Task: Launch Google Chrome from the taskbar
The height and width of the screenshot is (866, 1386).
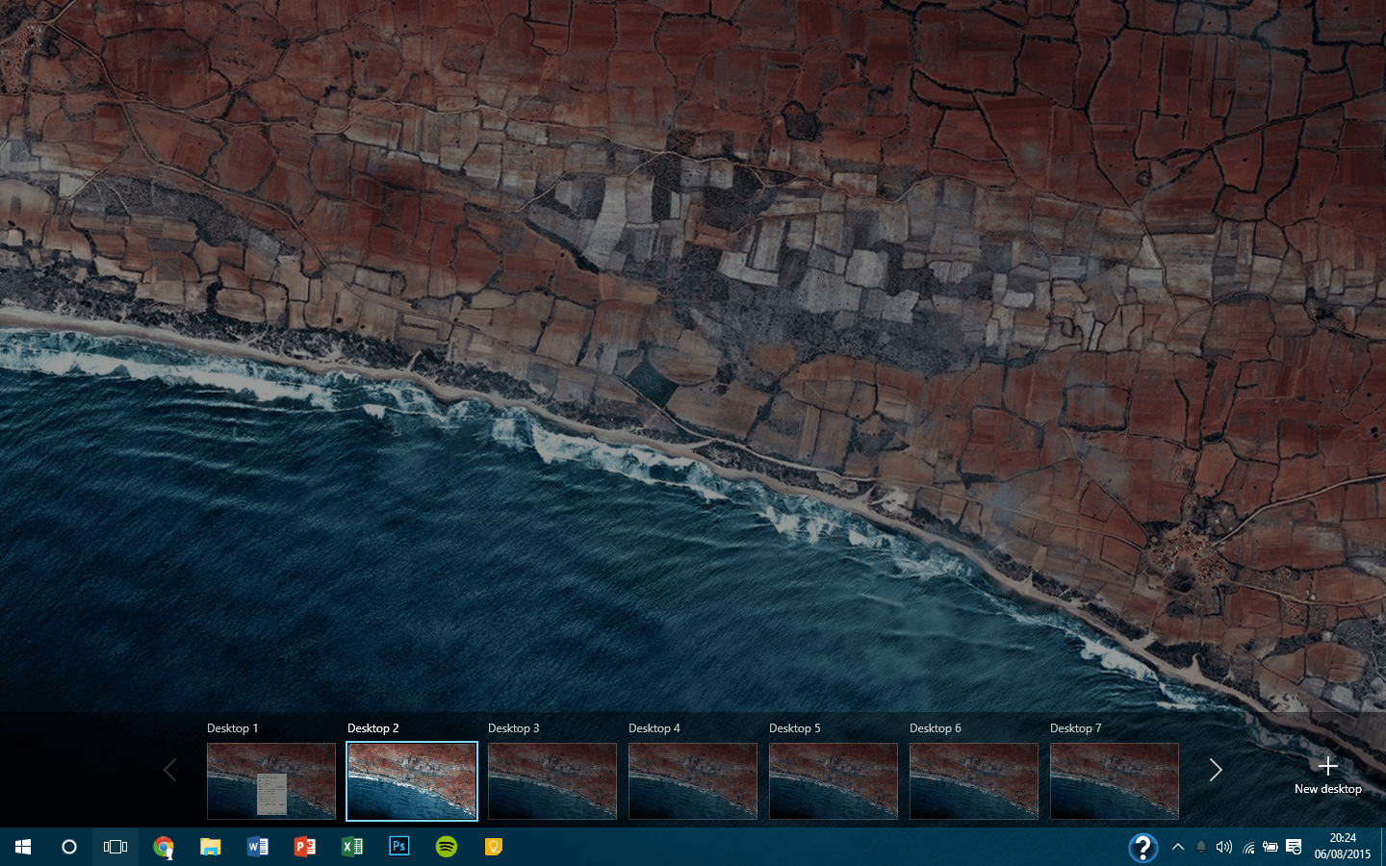Action: [164, 847]
